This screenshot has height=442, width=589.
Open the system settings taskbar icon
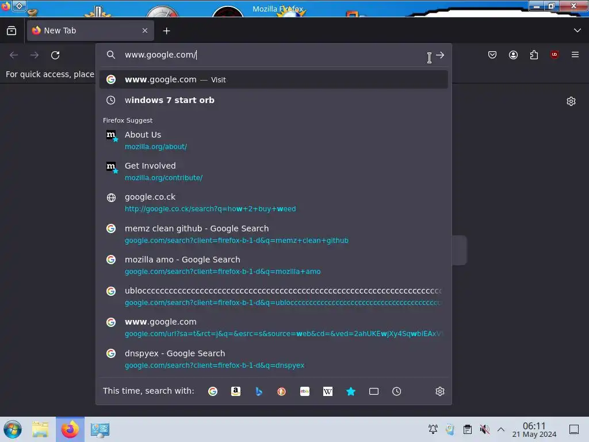pyautogui.click(x=100, y=429)
